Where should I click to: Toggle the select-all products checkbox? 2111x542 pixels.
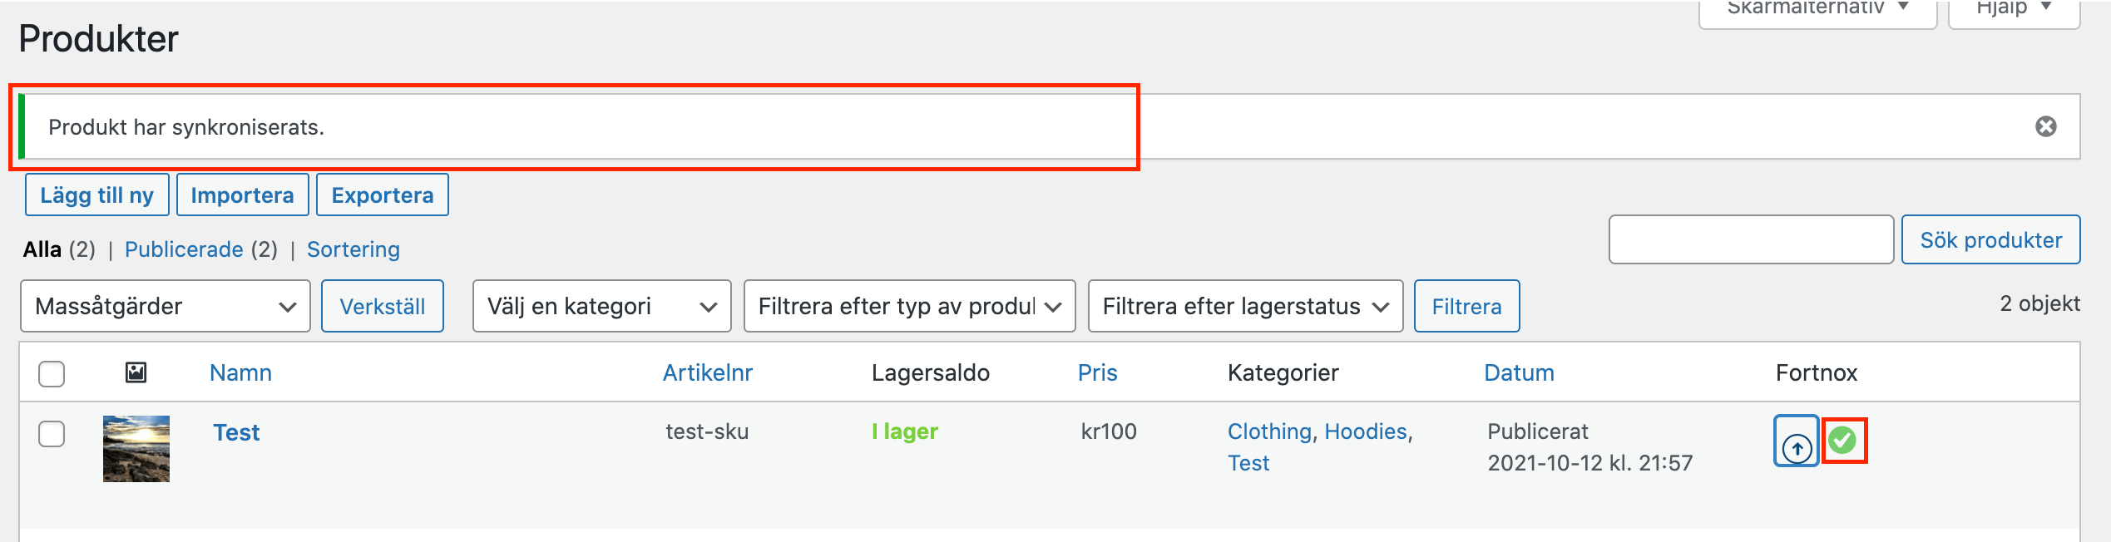(52, 373)
